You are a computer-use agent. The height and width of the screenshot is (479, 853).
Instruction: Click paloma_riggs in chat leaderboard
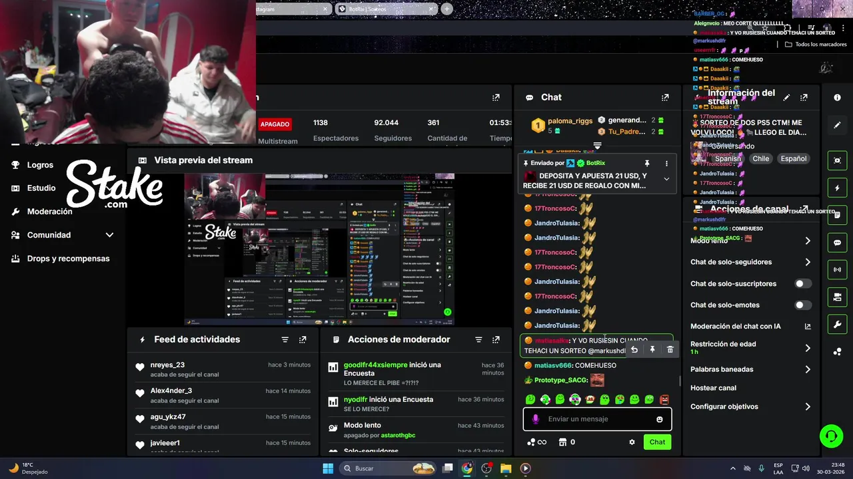[x=569, y=121]
